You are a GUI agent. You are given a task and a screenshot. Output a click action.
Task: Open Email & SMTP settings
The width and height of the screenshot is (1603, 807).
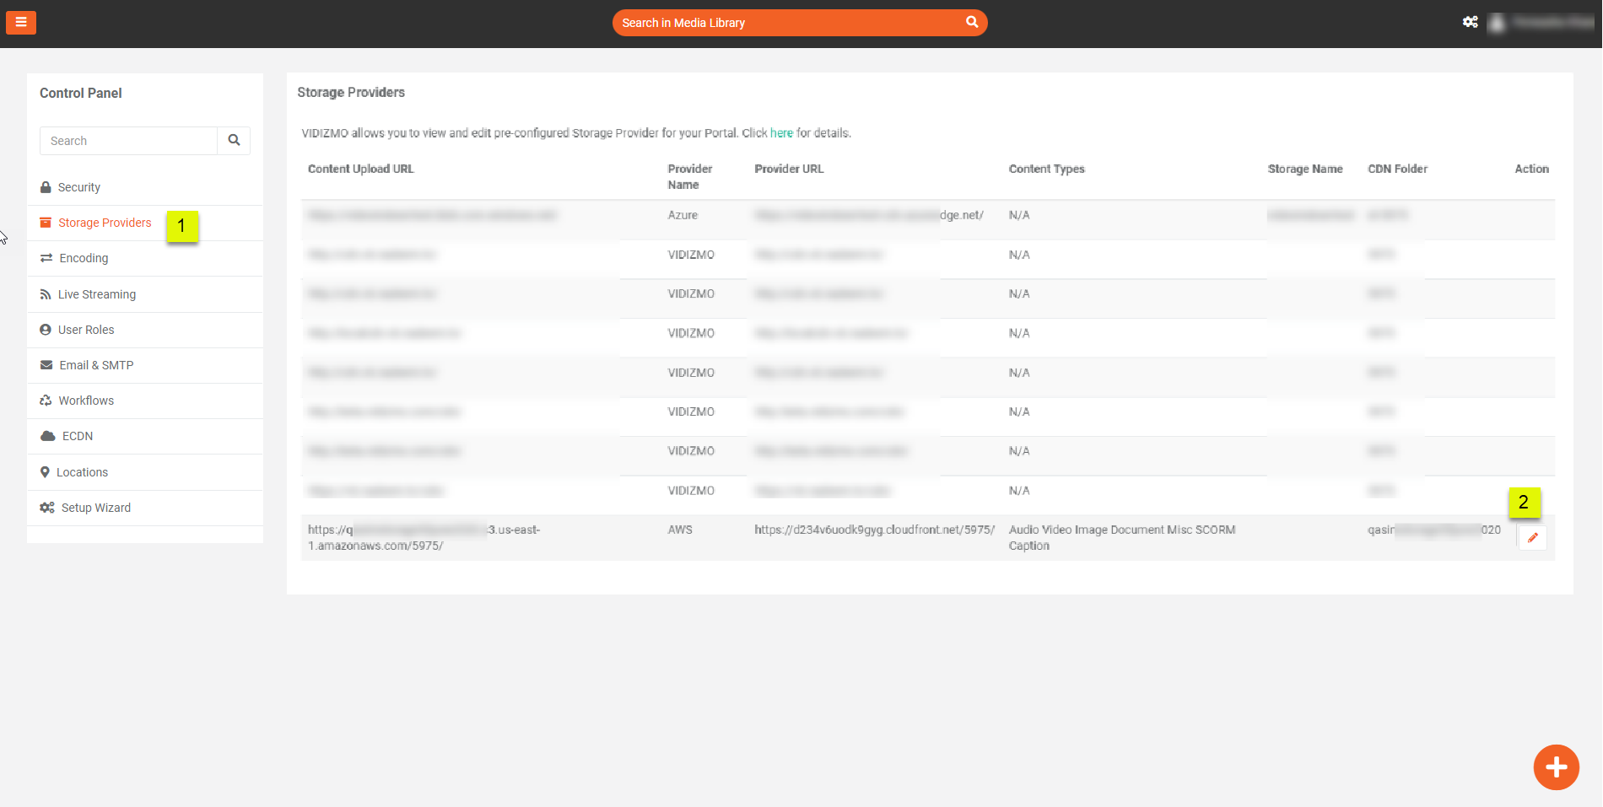tap(96, 365)
